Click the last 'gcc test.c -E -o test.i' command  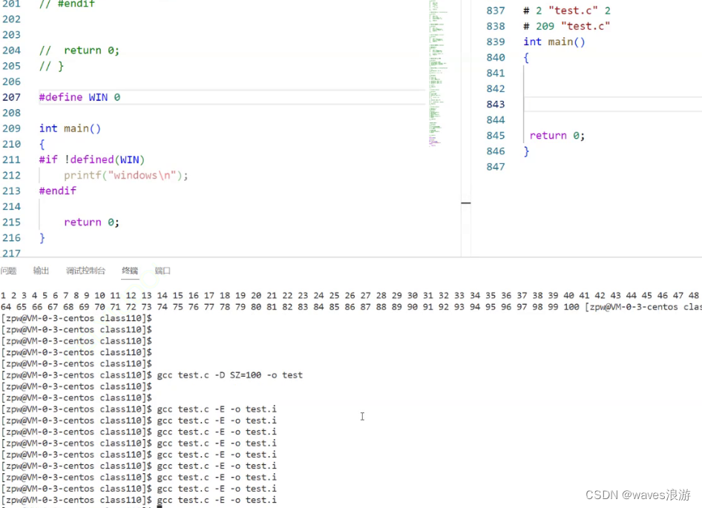[217, 500]
